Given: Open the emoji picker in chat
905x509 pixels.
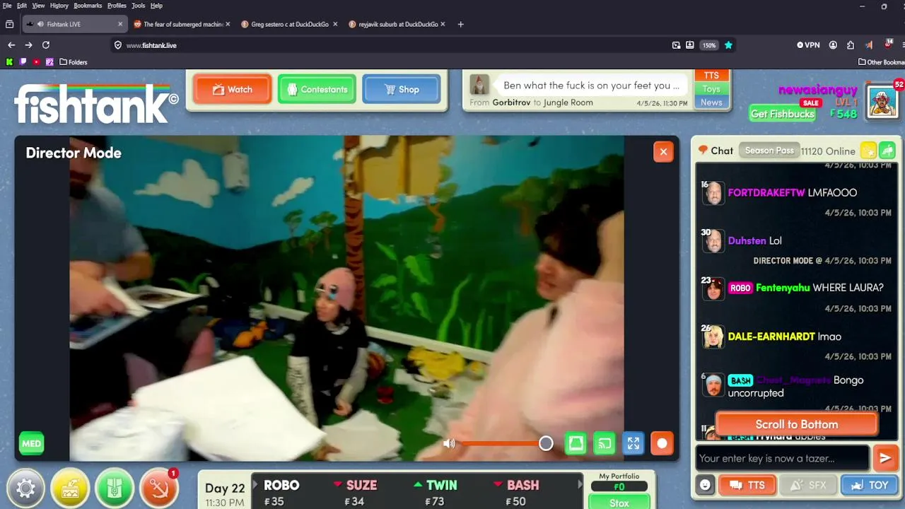Looking at the screenshot, I should pos(705,485).
